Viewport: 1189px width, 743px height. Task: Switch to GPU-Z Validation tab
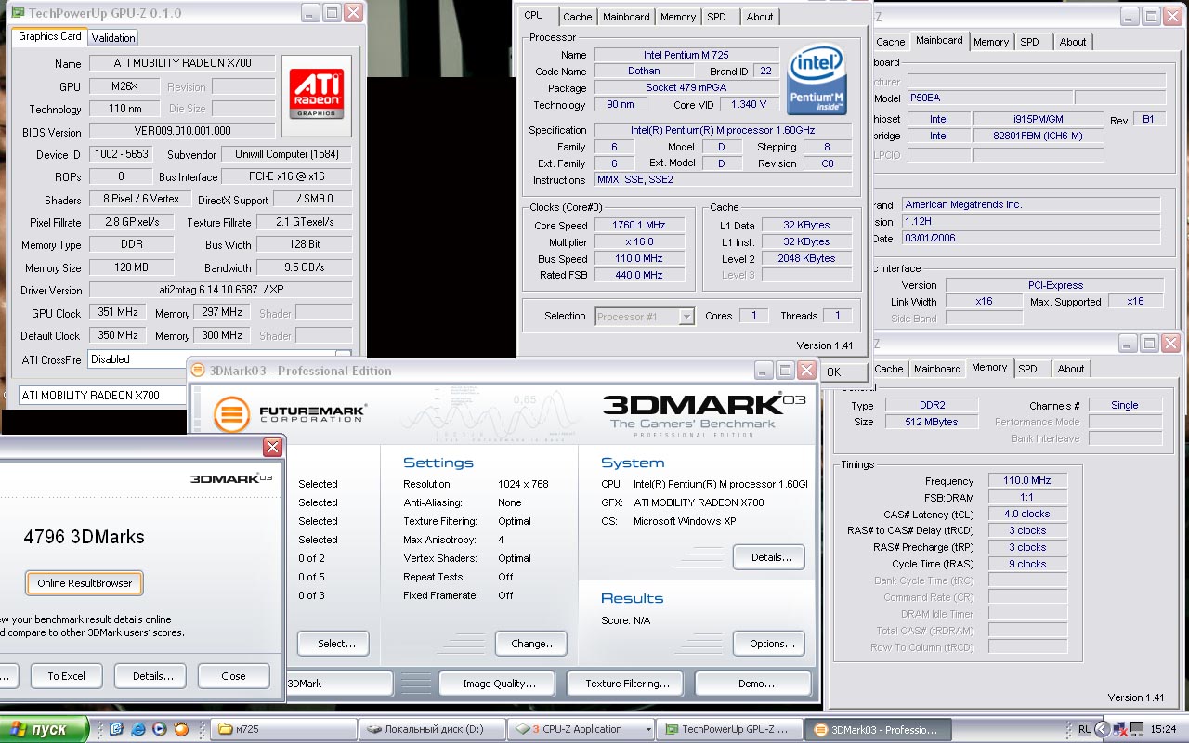click(x=113, y=37)
